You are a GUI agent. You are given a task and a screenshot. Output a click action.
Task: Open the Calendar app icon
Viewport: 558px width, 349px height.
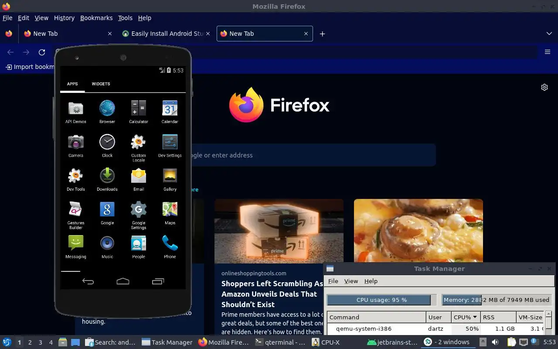pyautogui.click(x=170, y=112)
